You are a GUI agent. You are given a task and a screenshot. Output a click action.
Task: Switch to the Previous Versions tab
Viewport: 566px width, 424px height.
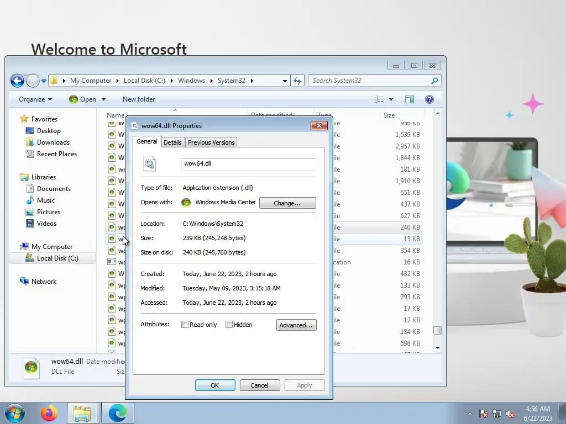pos(211,142)
